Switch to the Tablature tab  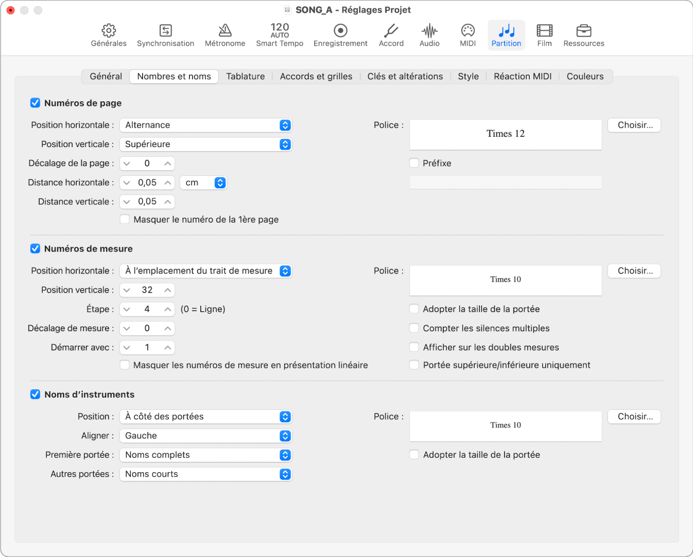[x=245, y=77]
